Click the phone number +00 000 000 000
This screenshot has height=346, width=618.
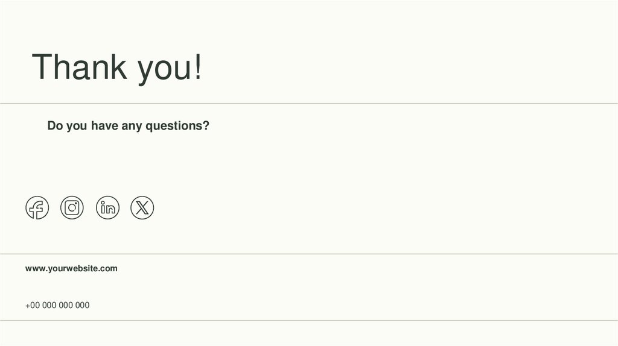57,305
